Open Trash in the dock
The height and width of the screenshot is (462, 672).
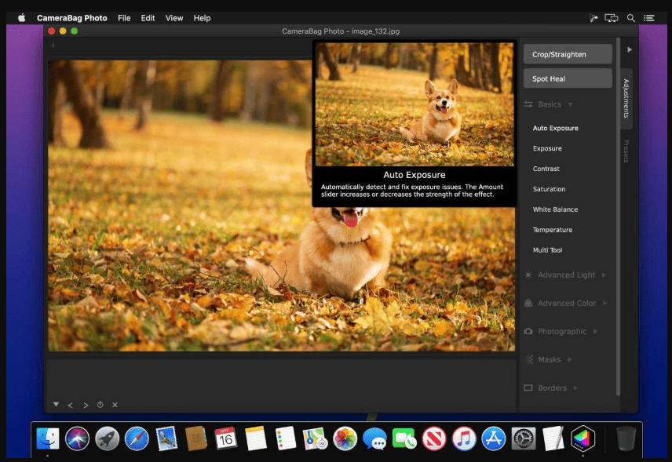626,438
